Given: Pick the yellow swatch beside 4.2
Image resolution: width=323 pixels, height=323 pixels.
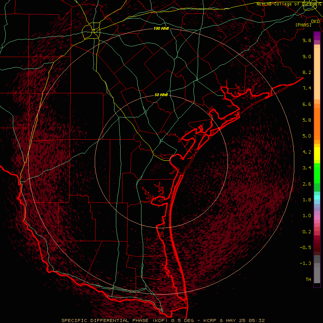Looking at the screenshot, I should (x=317, y=154).
